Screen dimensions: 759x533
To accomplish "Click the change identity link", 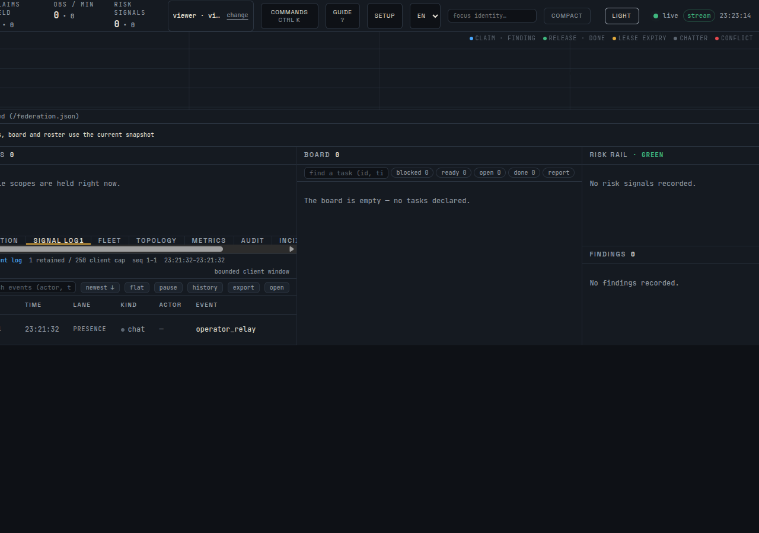I will point(237,15).
